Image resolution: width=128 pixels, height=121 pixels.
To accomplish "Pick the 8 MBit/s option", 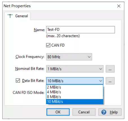I will pyautogui.click(x=75, y=97).
